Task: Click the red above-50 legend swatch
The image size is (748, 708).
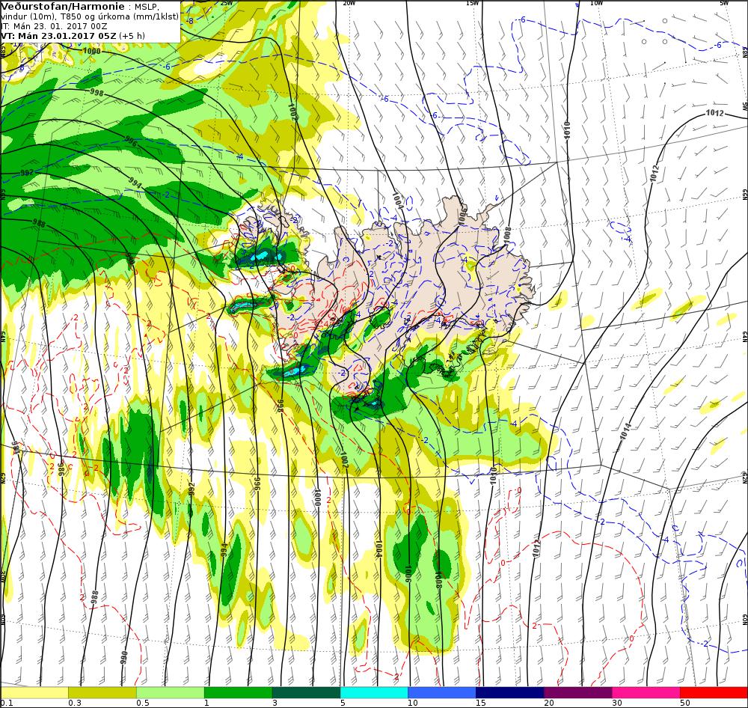Action: coord(714,692)
